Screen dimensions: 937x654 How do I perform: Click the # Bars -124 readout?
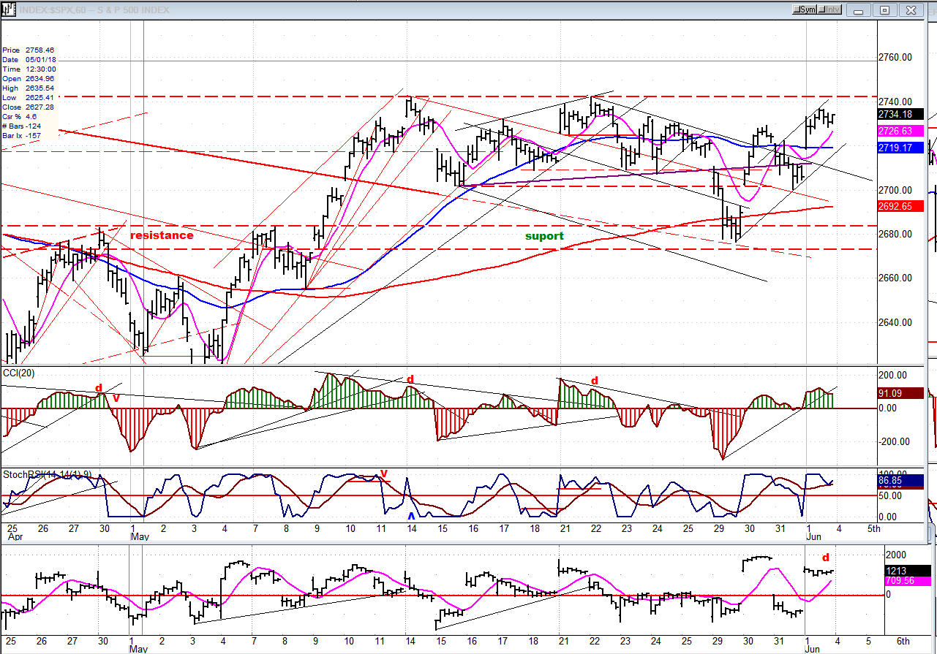20,126
